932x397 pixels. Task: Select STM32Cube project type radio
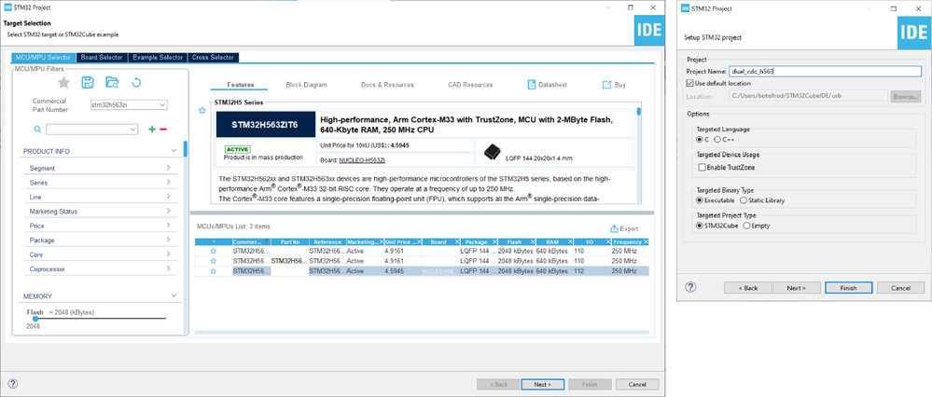click(x=699, y=226)
